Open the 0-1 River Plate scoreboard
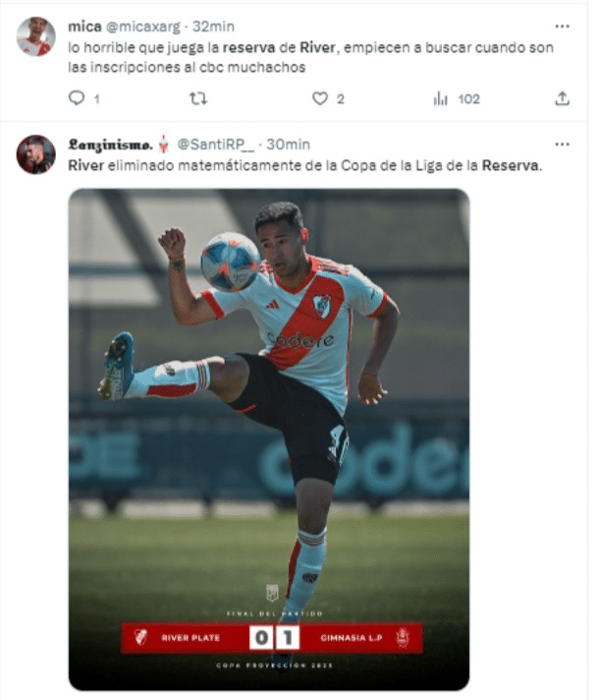The image size is (600, 700). (272, 637)
